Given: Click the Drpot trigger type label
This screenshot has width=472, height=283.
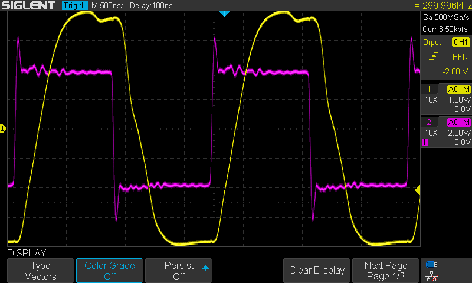Looking at the screenshot, I should click(432, 42).
